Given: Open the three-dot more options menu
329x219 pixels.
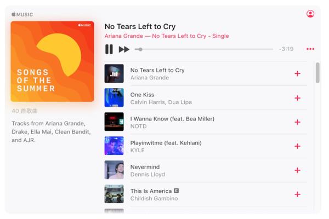Looking at the screenshot, I should tap(310, 49).
